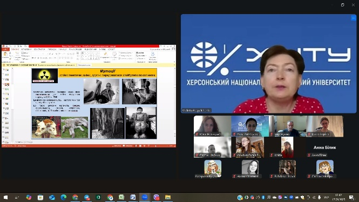Open Excel from the taskbar
Viewport: 359px width, 202px height.
pos(121,197)
